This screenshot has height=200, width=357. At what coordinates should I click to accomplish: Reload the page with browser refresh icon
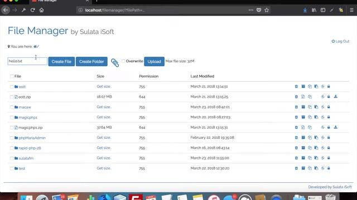[32, 10]
